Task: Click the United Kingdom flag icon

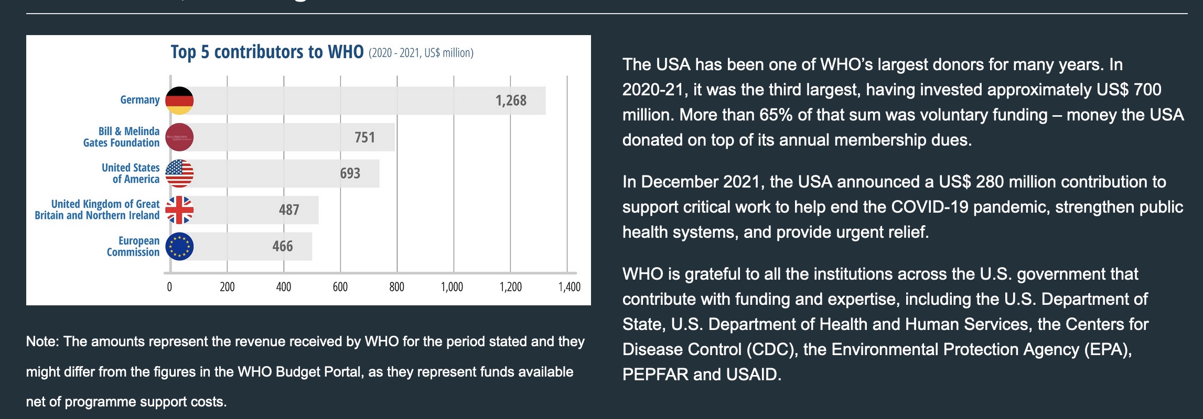Action: click(x=179, y=210)
